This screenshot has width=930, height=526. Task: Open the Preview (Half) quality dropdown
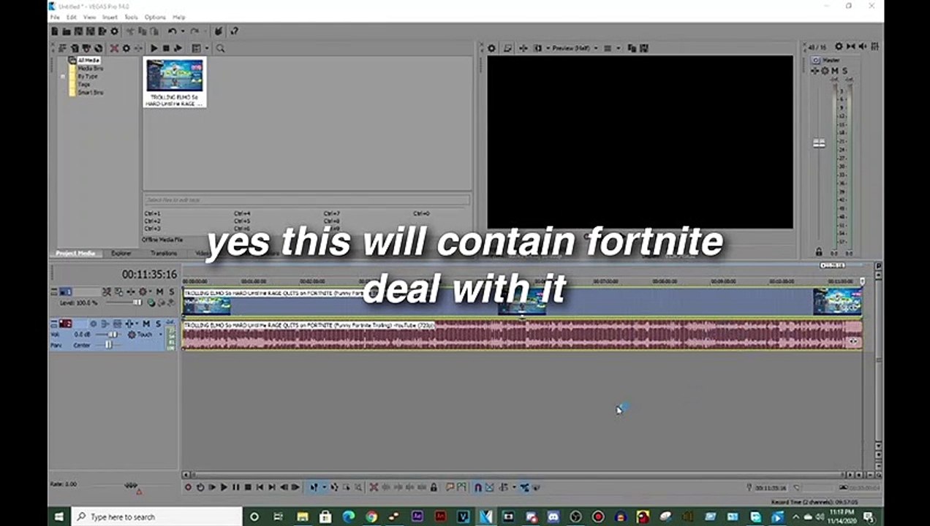[575, 48]
